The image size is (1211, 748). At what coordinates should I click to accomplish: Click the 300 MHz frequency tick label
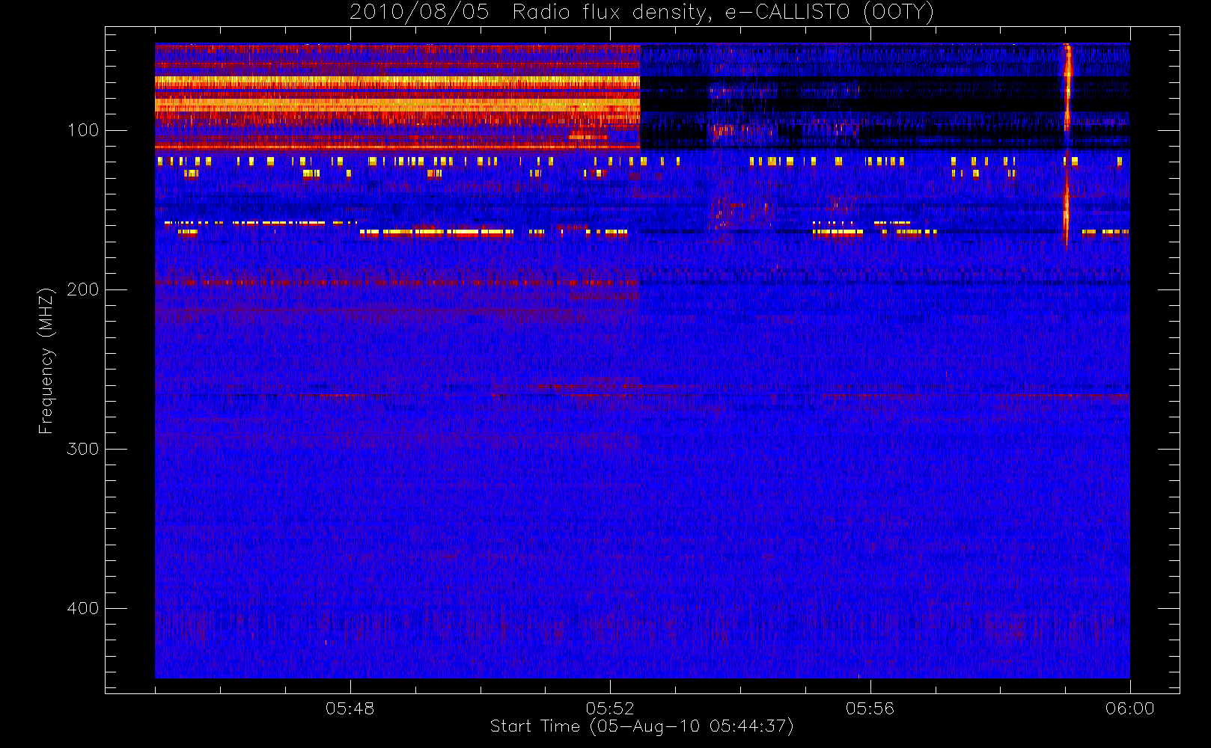[83, 449]
